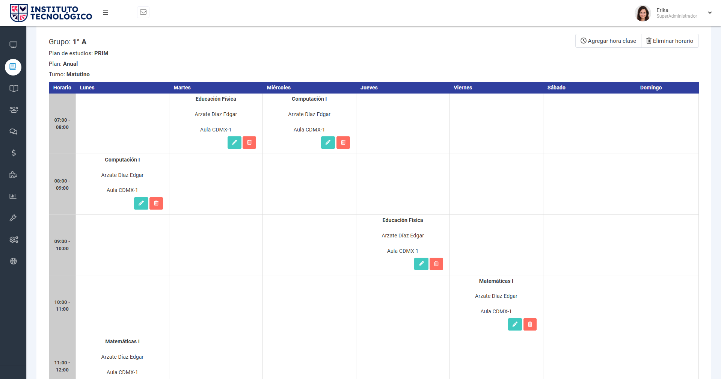Select the 08:00 - 09:00 time slot
The width and height of the screenshot is (721, 379).
pyautogui.click(x=62, y=184)
